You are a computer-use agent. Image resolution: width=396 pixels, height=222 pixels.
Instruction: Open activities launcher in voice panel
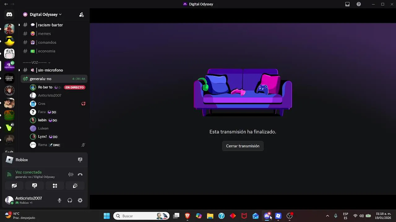coord(55,186)
